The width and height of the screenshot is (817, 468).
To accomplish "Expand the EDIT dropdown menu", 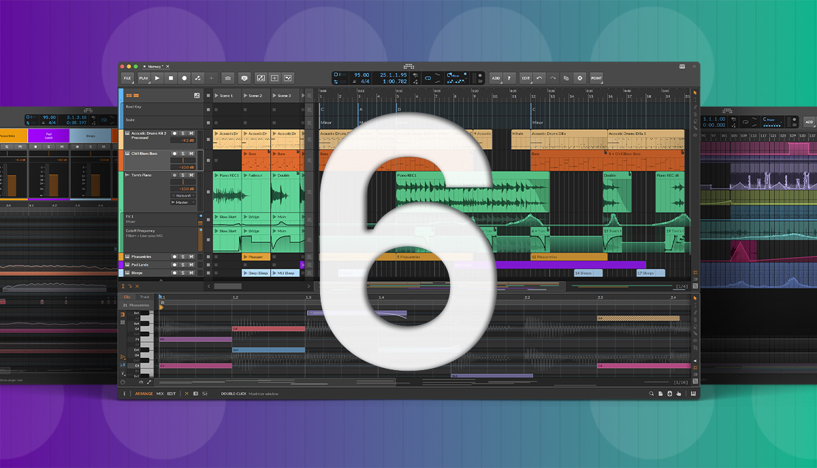I will (526, 78).
